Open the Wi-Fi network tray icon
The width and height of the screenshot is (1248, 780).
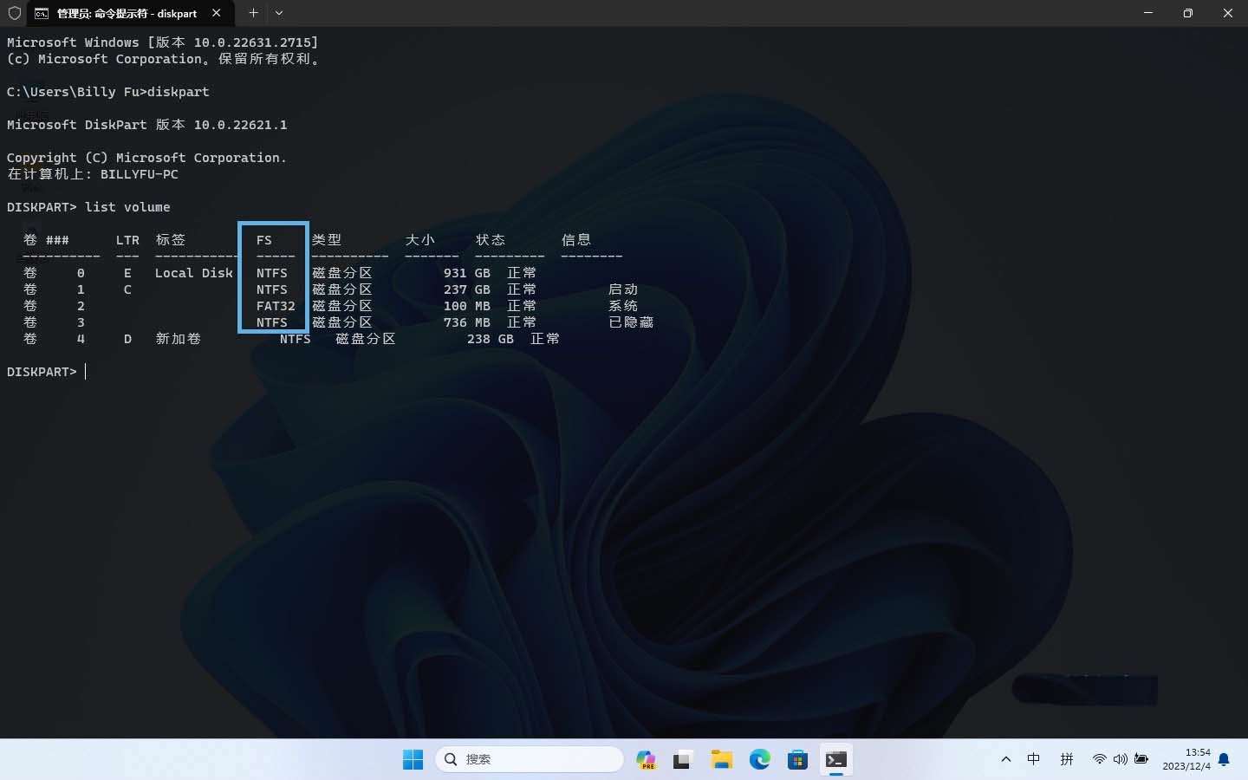[x=1099, y=759]
